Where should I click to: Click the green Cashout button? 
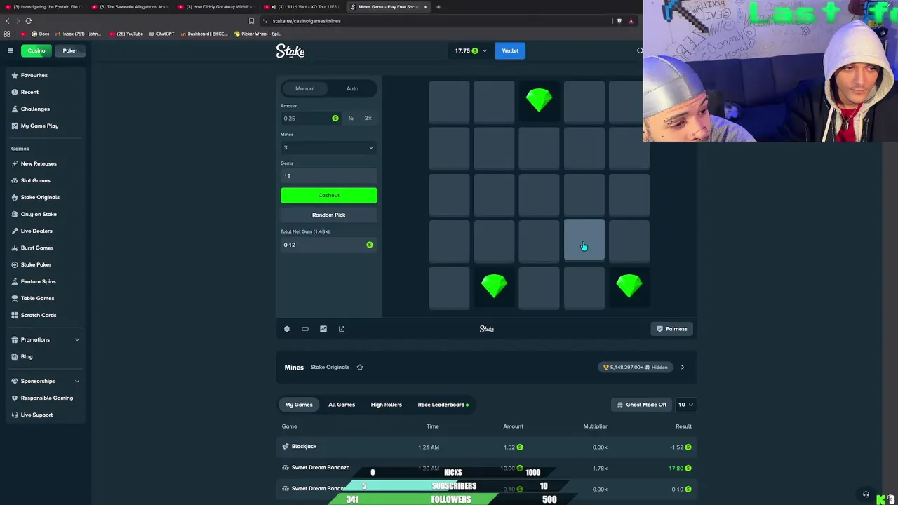click(329, 195)
